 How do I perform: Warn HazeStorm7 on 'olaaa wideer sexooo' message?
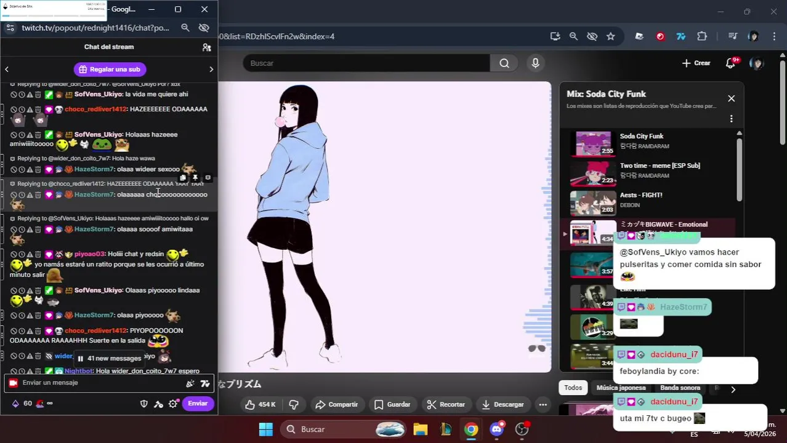[x=30, y=169]
